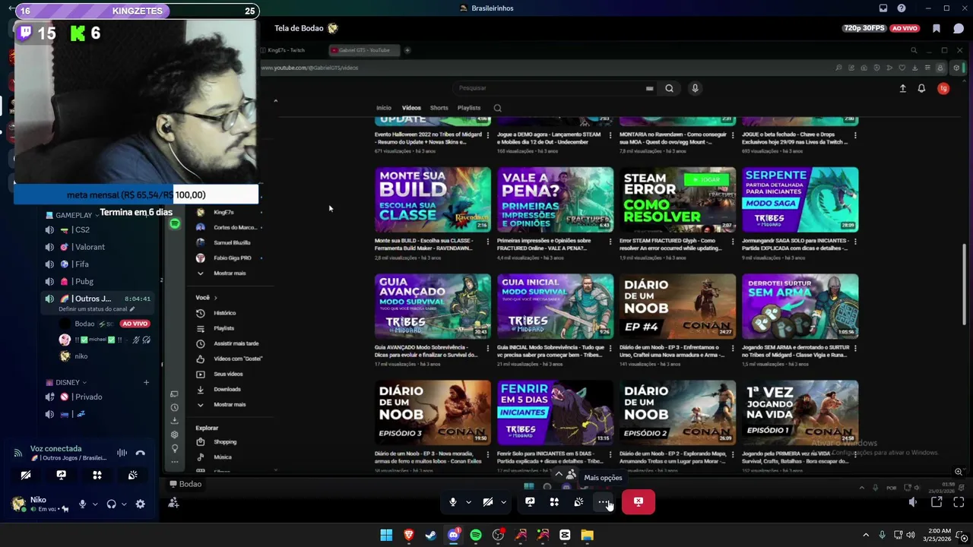Disconnect with red leave-call button
The height and width of the screenshot is (547, 973).
click(639, 502)
